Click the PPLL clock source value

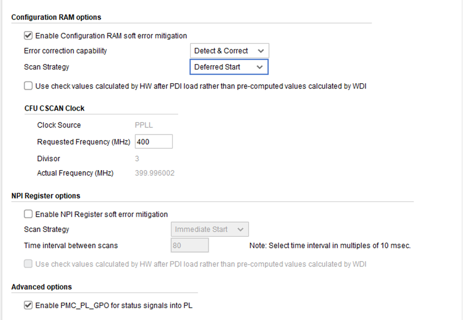pyautogui.click(x=144, y=125)
